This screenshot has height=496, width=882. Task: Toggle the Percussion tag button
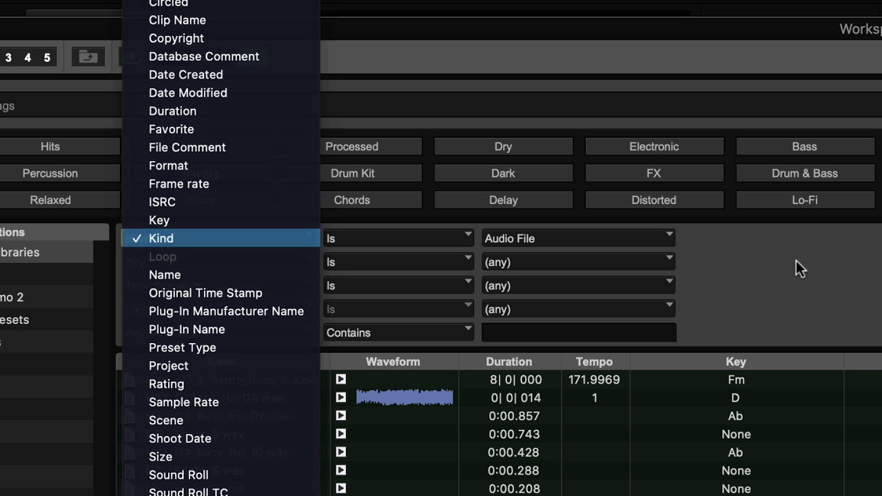[x=59, y=174]
